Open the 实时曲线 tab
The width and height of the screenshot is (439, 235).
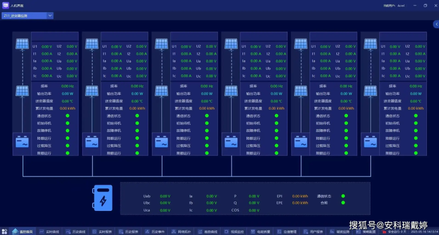coord(49,232)
